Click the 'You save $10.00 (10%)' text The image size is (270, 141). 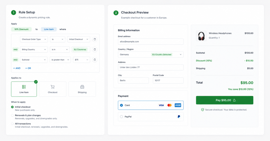point(240,89)
